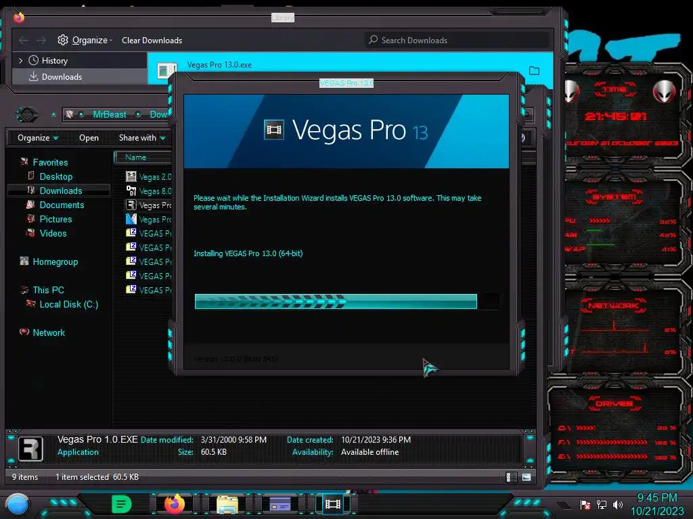Select Favorites in Explorer navigation pane

pyautogui.click(x=50, y=162)
